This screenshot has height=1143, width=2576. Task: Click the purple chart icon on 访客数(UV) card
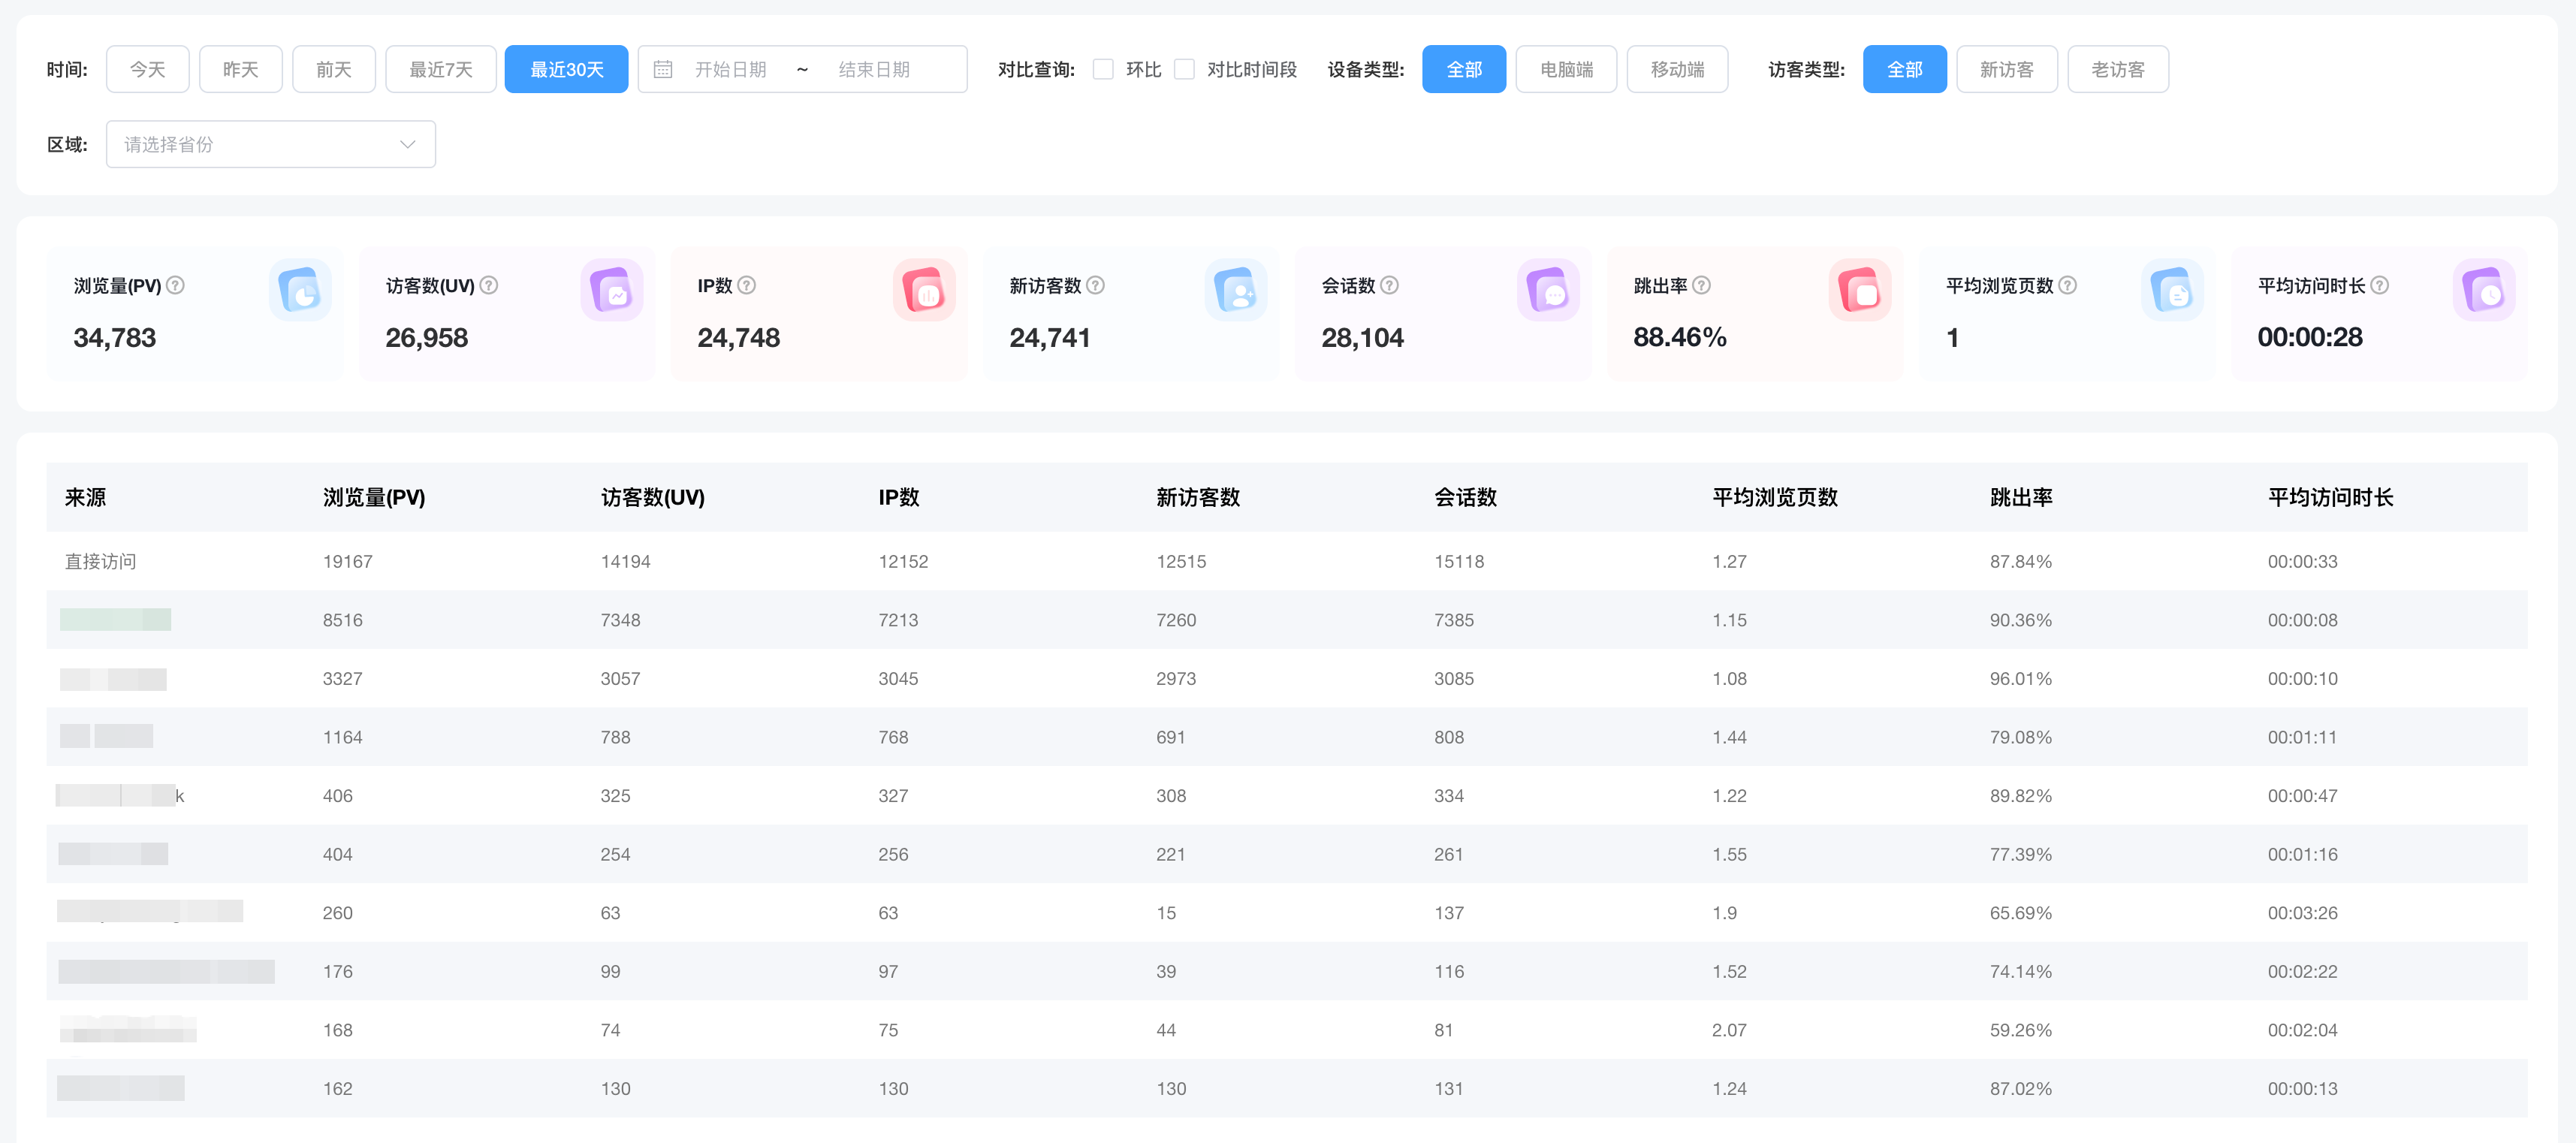[612, 290]
